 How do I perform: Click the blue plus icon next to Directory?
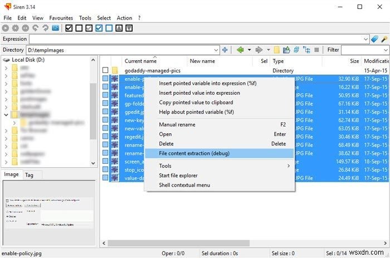(x=225, y=50)
